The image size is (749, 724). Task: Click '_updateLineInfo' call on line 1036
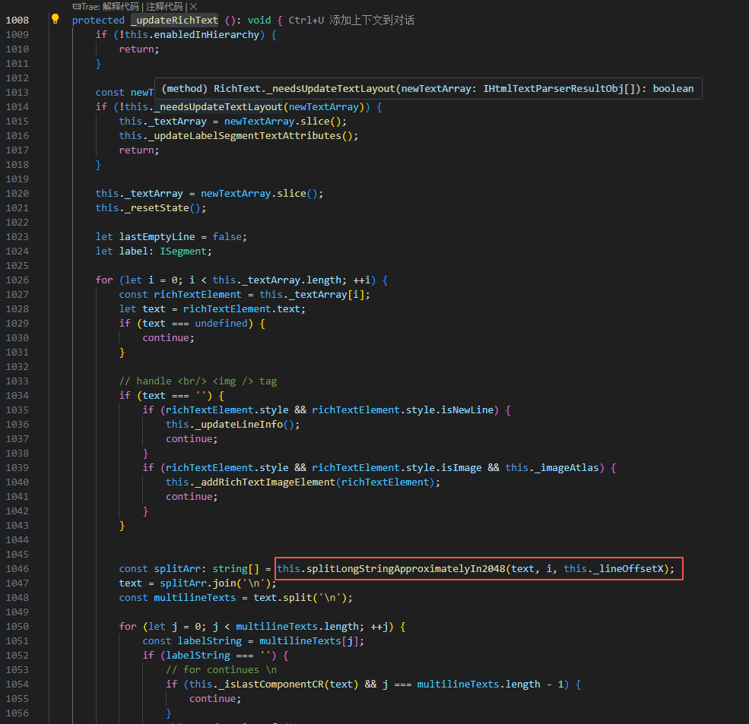point(239,424)
